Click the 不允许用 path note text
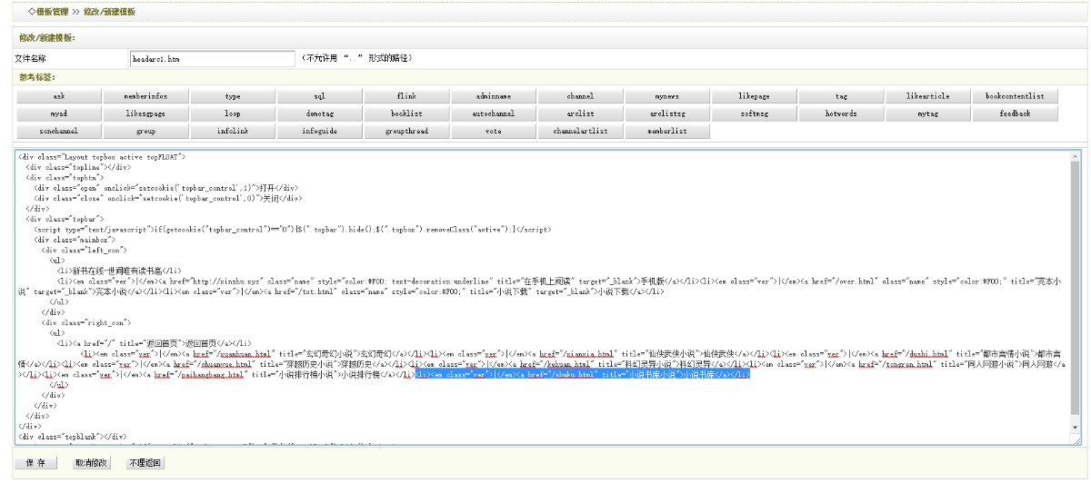 [359, 58]
